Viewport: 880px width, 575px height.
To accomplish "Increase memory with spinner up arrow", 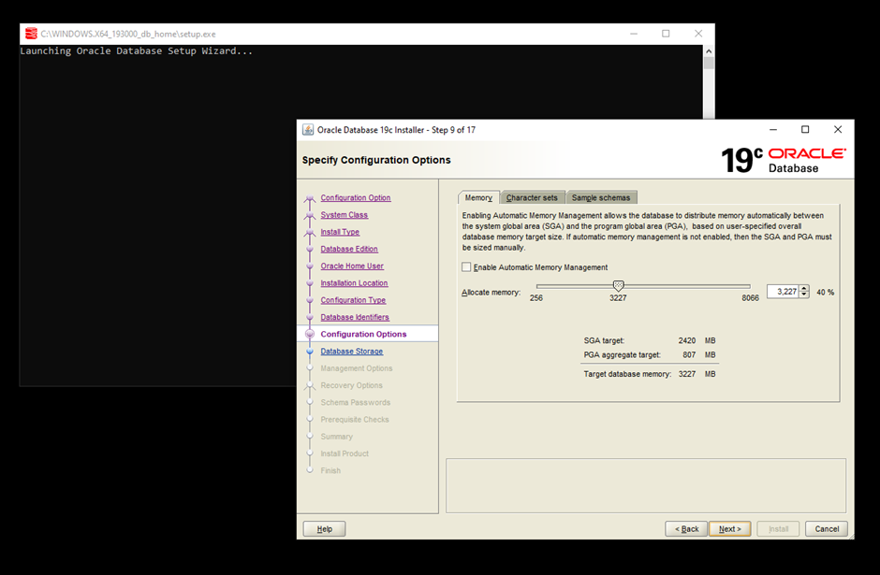I will click(804, 289).
